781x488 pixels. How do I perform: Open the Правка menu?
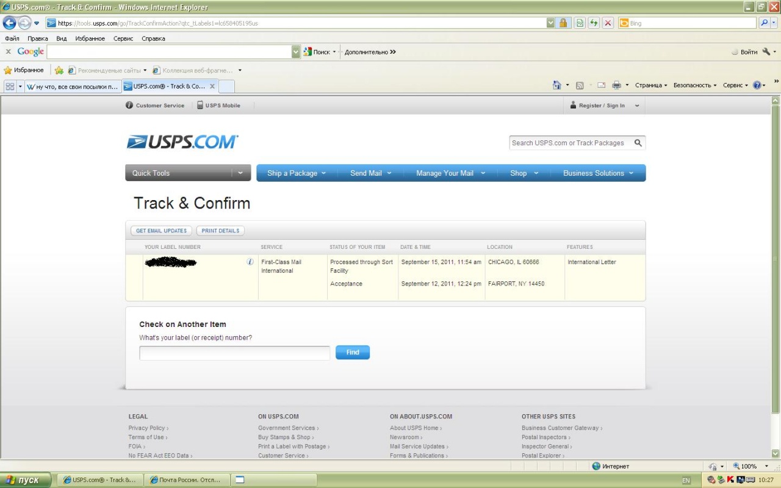point(38,38)
